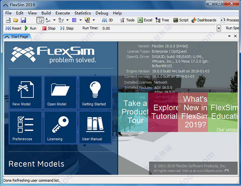Click the FlexSim 2019 title bar icon
Screen dimensions: 241x186
point(6,5)
